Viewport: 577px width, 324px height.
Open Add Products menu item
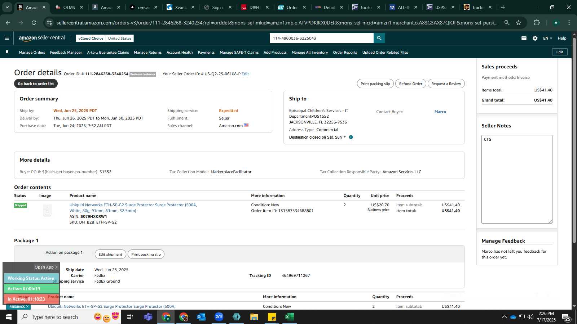pos(275,52)
